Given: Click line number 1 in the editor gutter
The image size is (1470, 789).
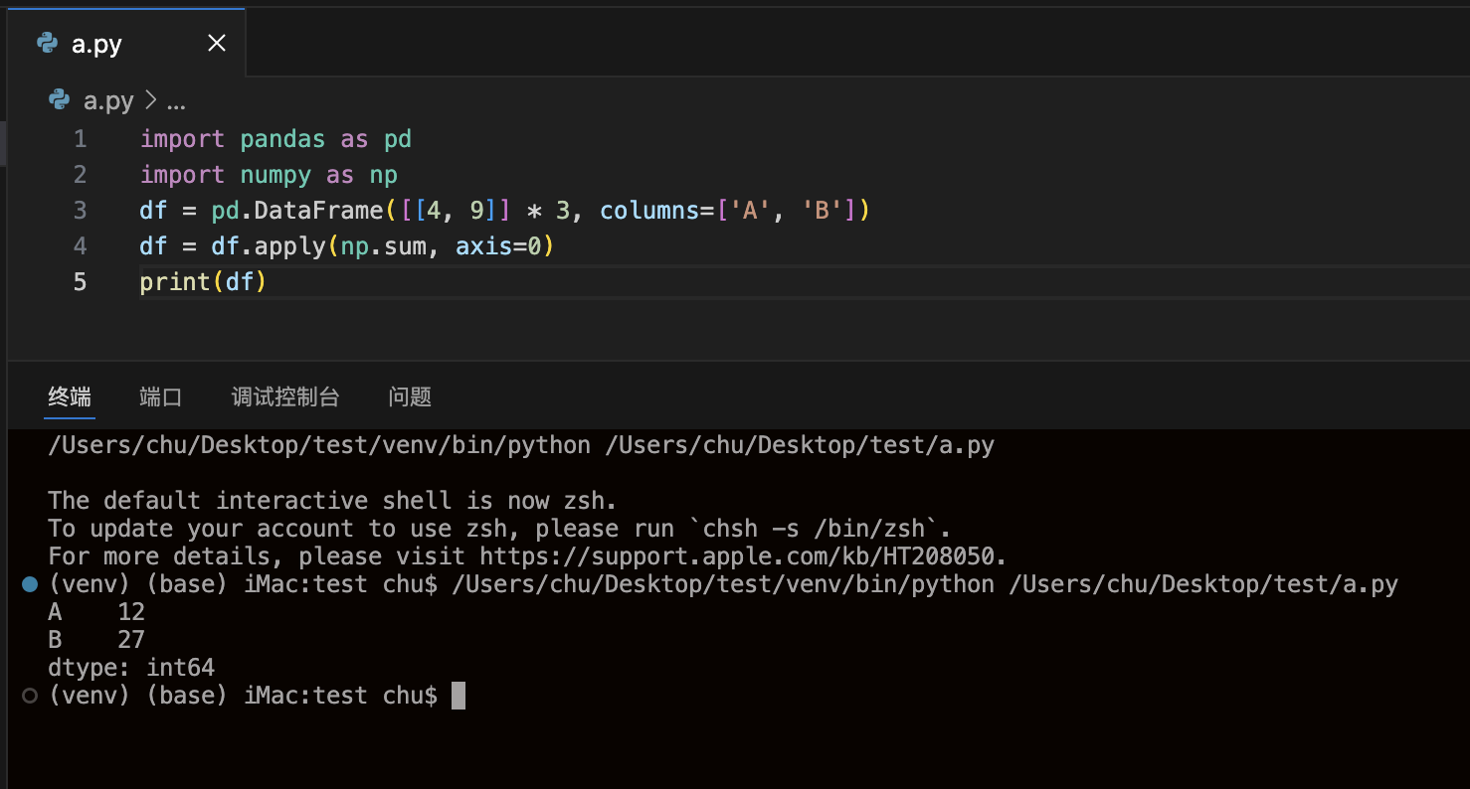Looking at the screenshot, I should (80, 139).
